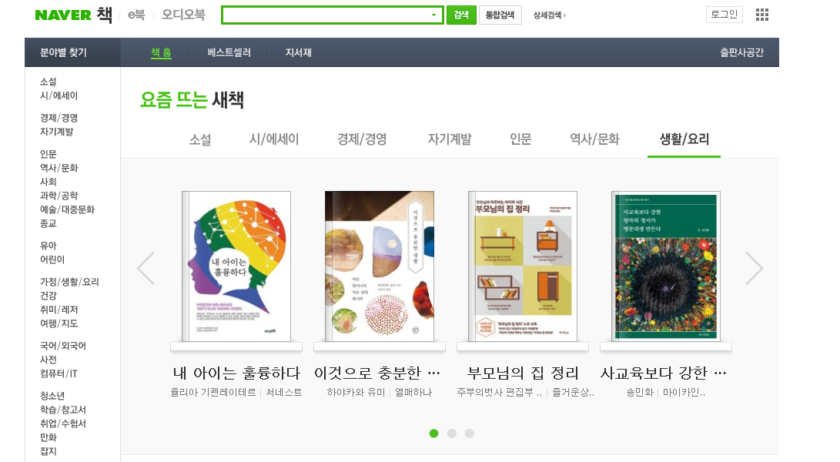
Task: Click the 통합검색 button
Action: point(500,15)
